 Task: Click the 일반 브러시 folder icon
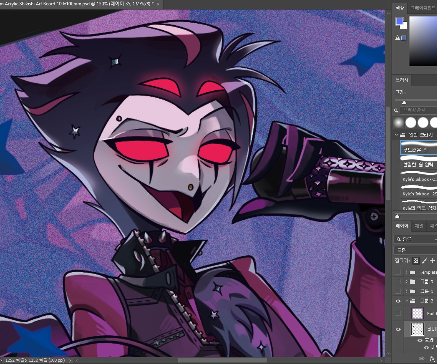[x=403, y=135]
